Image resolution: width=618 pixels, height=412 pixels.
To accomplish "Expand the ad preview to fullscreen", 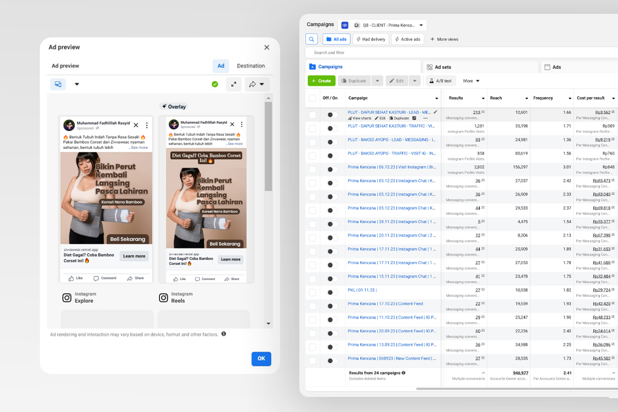I will coord(234,84).
